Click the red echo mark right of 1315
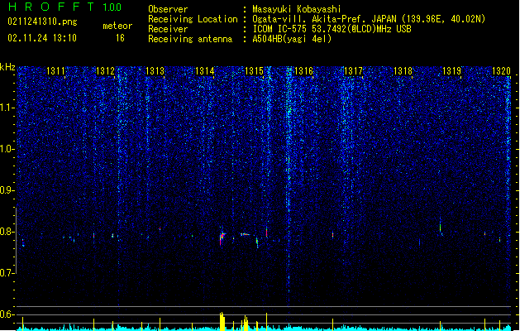This screenshot has height=331, width=520. pyautogui.click(x=266, y=232)
